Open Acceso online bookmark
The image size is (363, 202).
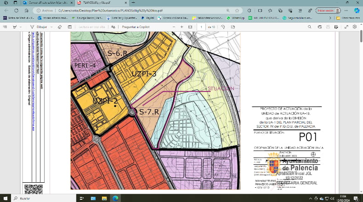point(173,18)
